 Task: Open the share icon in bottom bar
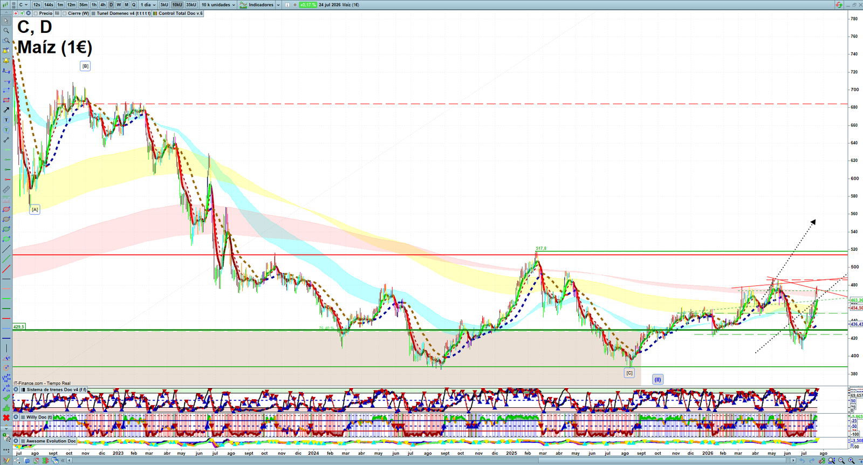(x=17, y=460)
